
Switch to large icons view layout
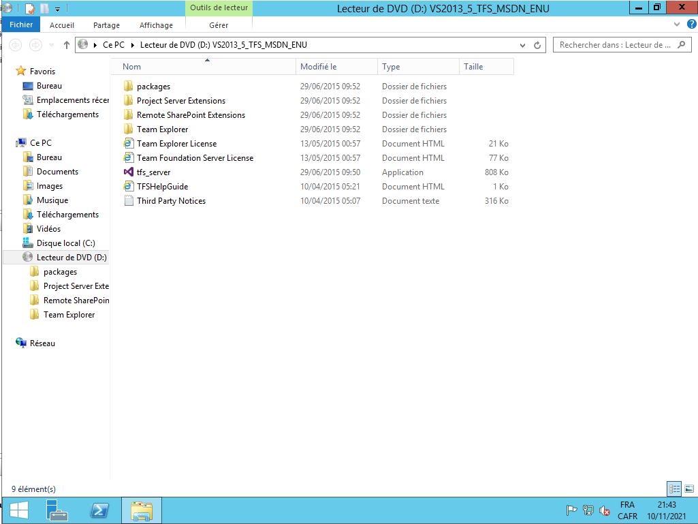pos(689,489)
